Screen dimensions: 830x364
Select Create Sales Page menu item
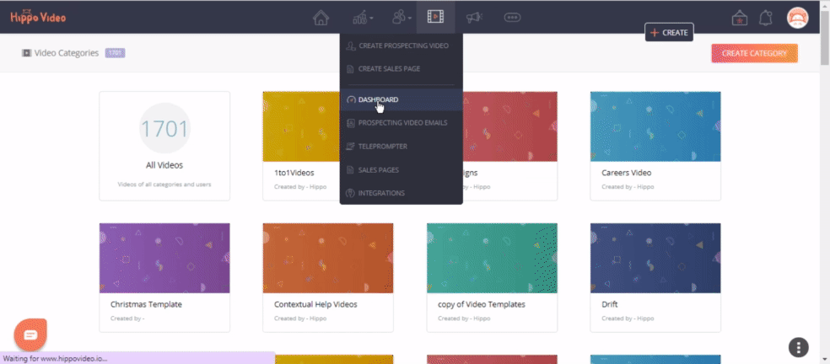[402, 69]
